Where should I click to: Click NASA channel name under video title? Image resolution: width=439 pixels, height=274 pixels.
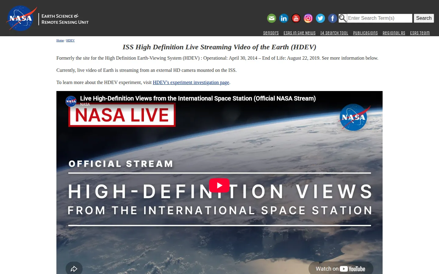tap(85, 104)
